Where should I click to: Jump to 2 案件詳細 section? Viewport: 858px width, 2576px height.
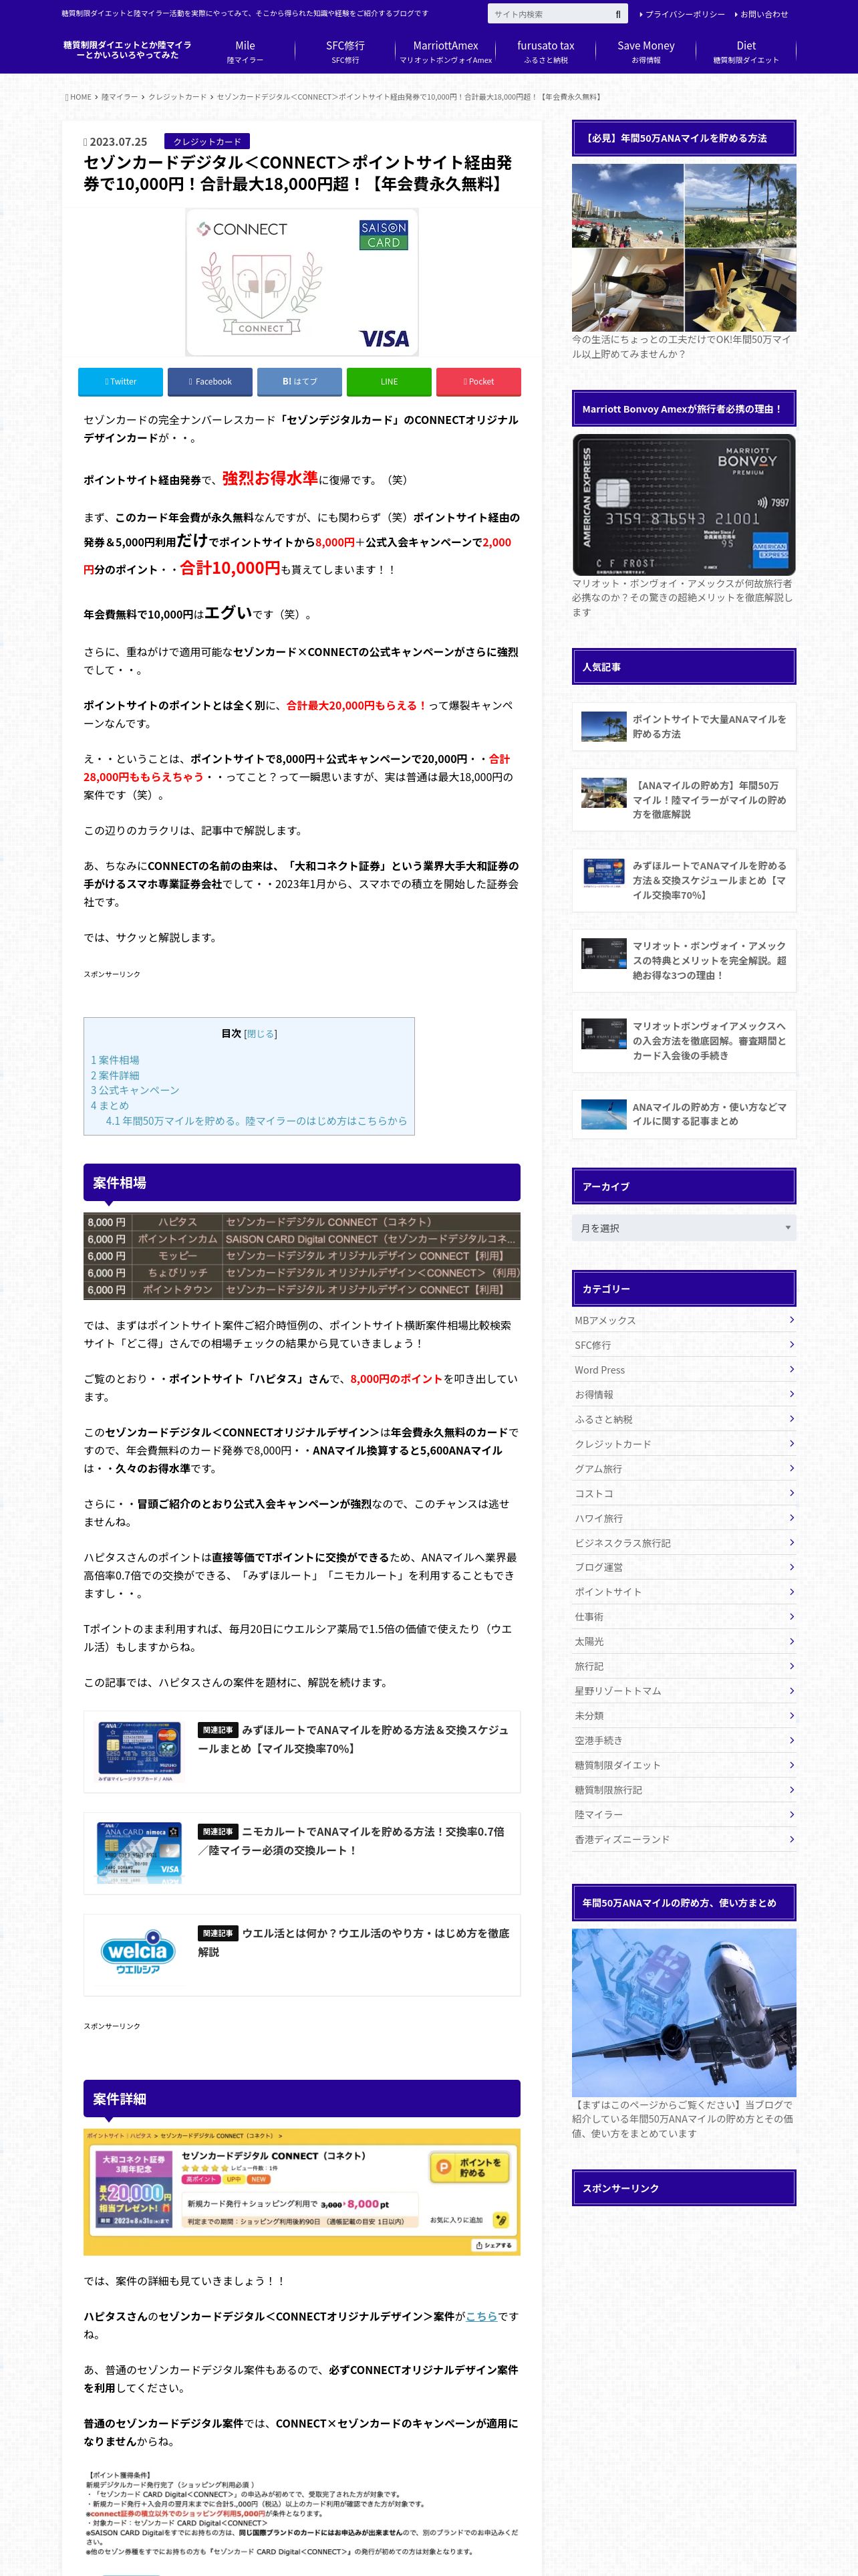pyautogui.click(x=115, y=1075)
